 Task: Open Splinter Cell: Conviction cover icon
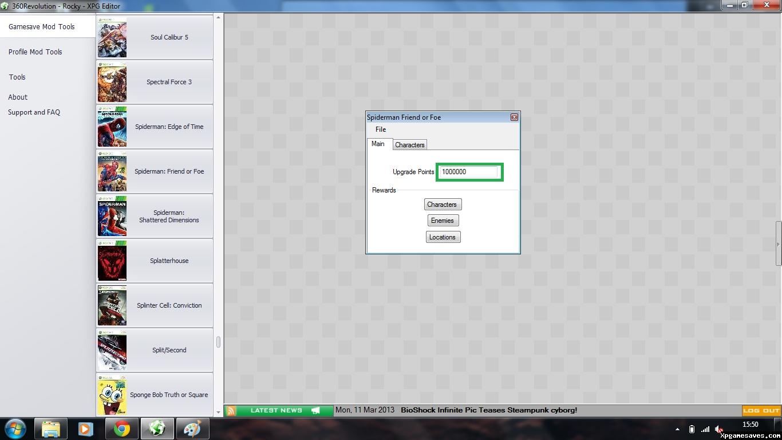tap(112, 305)
